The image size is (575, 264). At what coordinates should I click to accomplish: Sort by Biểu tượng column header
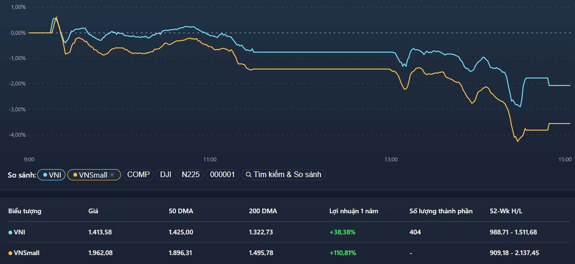click(24, 211)
